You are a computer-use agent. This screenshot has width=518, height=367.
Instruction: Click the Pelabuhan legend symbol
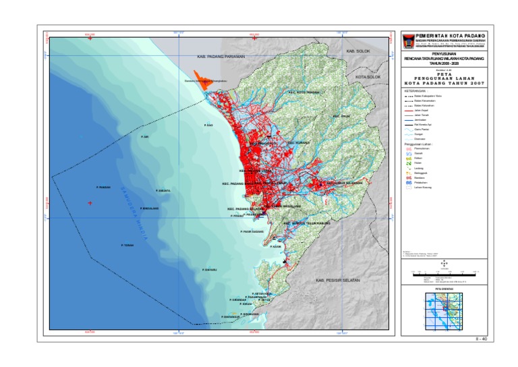pyautogui.click(x=409, y=182)
